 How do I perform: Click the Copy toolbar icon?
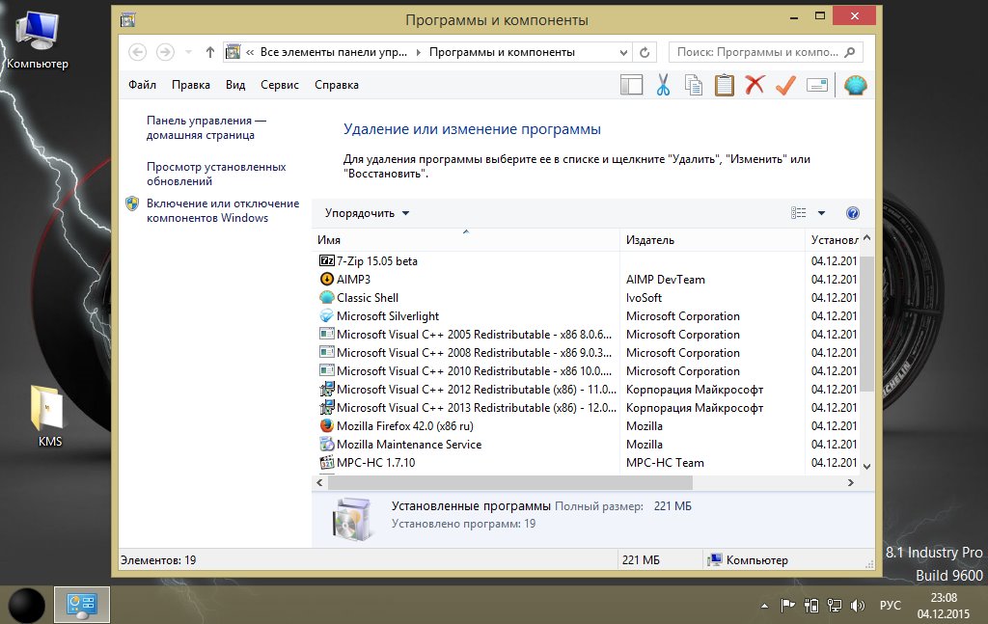(x=693, y=85)
